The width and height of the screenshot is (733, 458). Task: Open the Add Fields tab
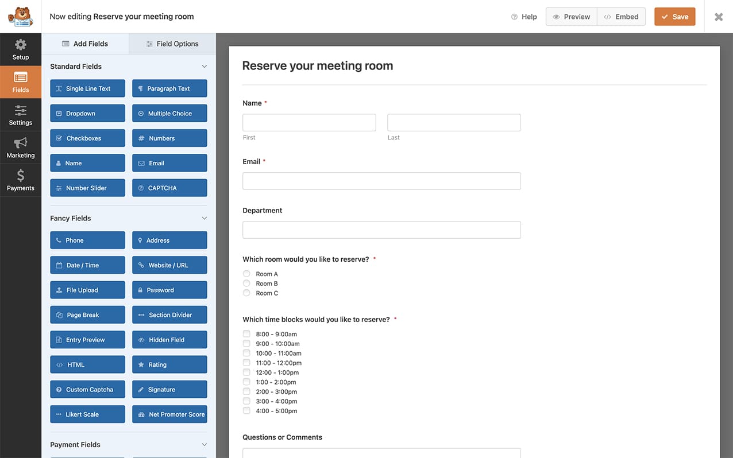coord(85,44)
